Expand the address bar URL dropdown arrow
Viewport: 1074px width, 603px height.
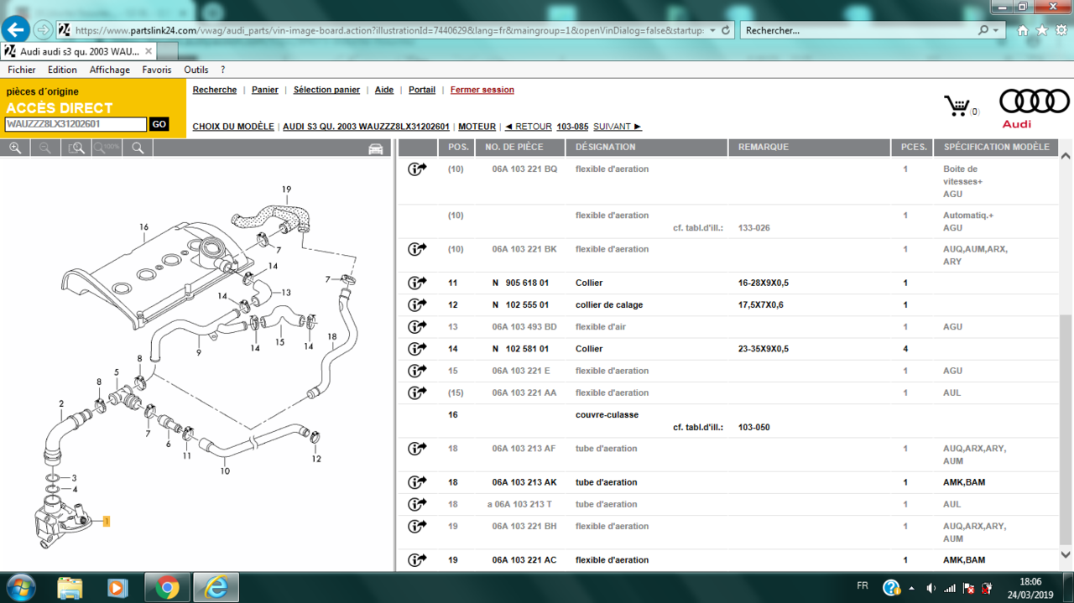(712, 30)
